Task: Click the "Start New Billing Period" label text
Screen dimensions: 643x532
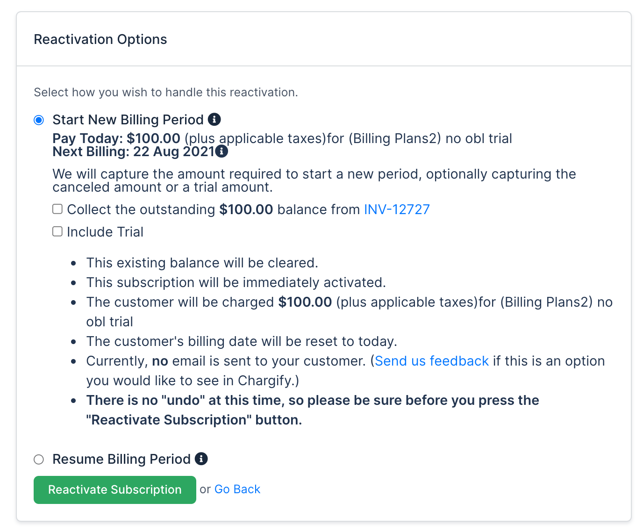Action: [x=128, y=120]
